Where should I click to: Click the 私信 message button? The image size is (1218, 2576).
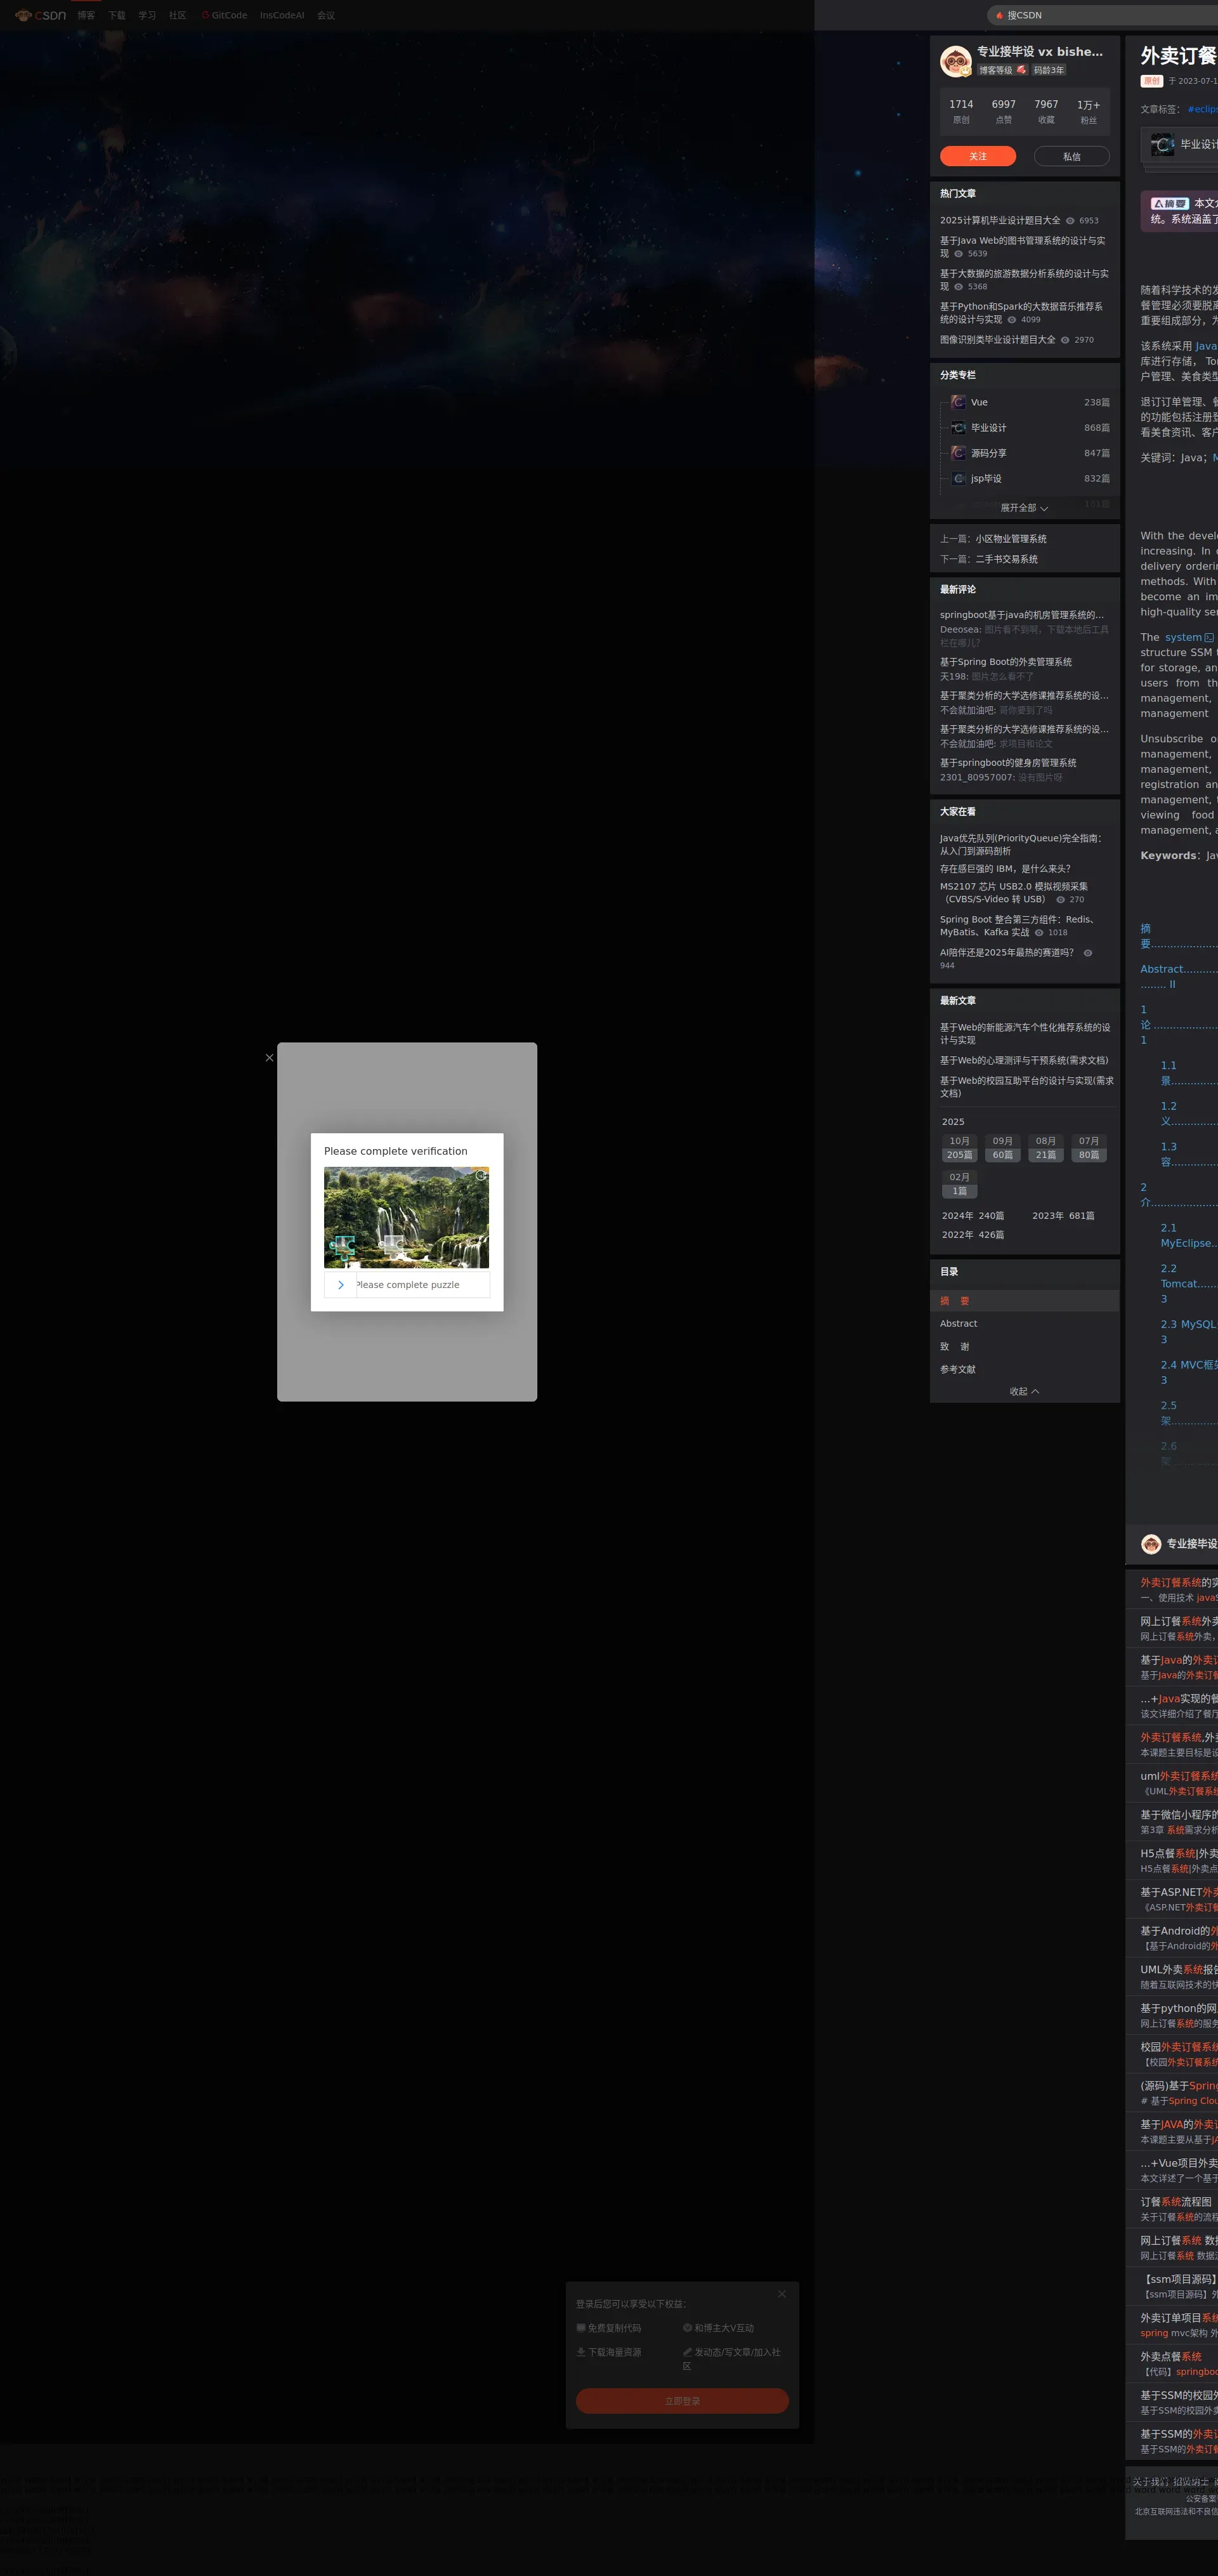coord(1071,156)
